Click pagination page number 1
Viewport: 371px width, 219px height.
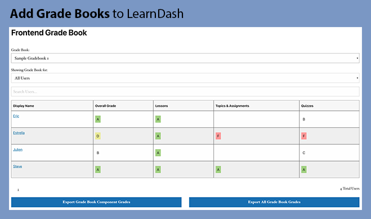click(18, 190)
